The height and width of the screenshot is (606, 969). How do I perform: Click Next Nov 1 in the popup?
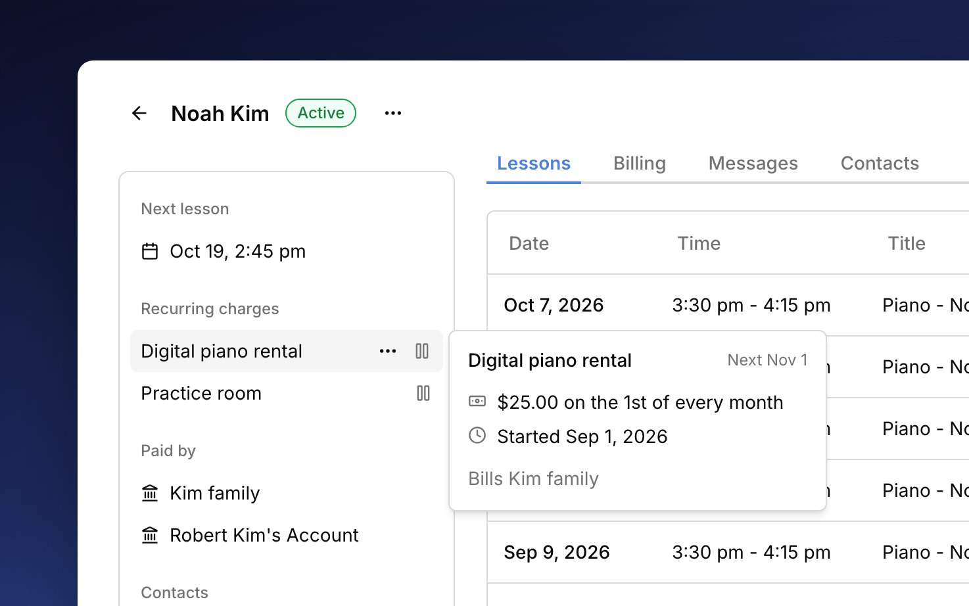[x=767, y=360]
